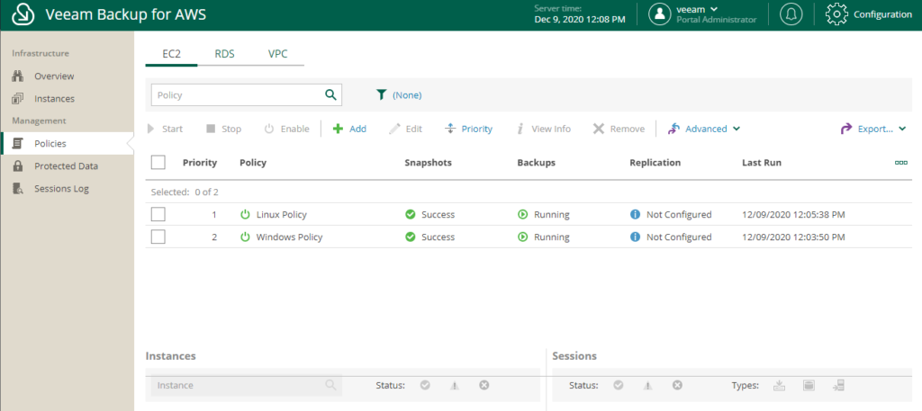Sort by Last Run column header

tap(762, 163)
